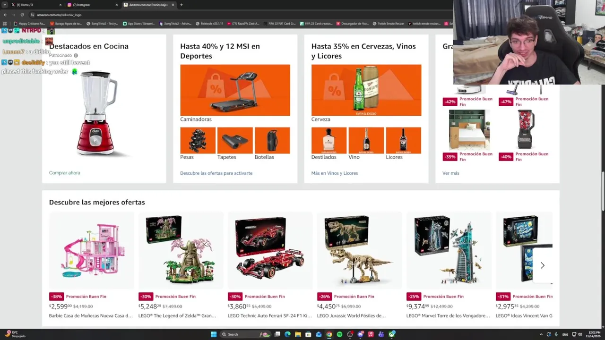Open the tab search dropdown
Screen dimensions: 605x340
pos(5,5)
